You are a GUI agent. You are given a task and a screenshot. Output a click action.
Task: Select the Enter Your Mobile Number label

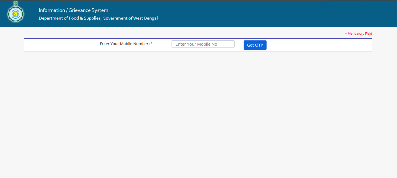(124, 44)
